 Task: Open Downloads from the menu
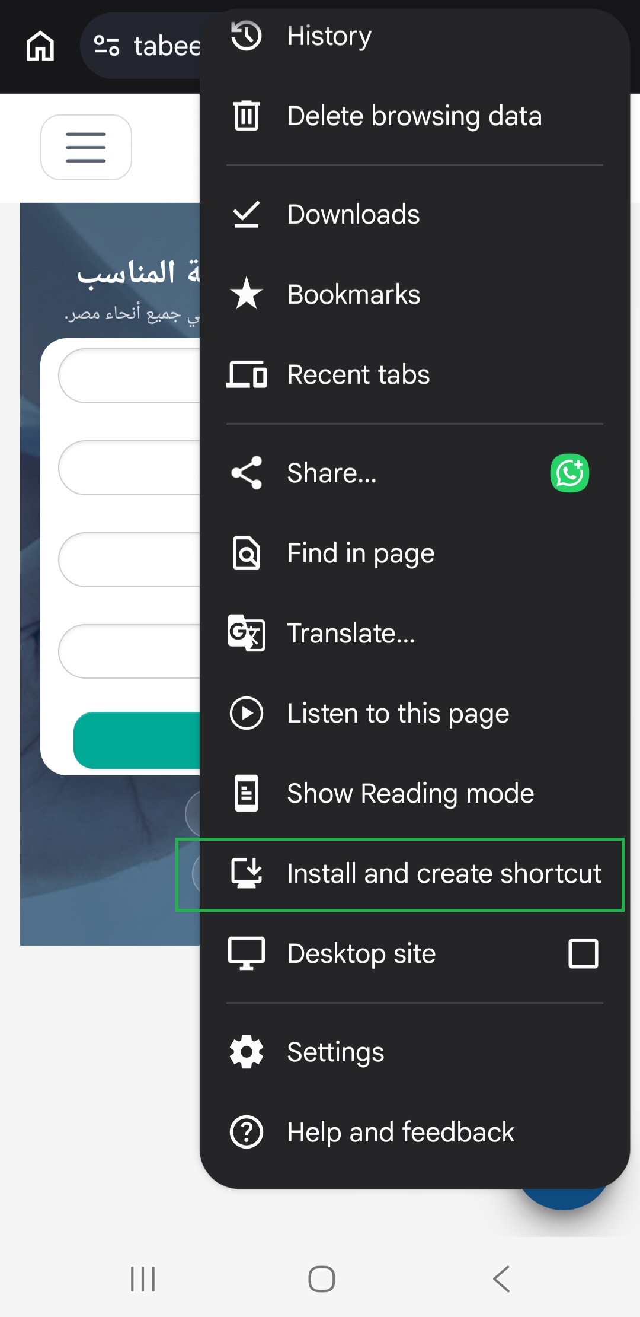(x=415, y=214)
